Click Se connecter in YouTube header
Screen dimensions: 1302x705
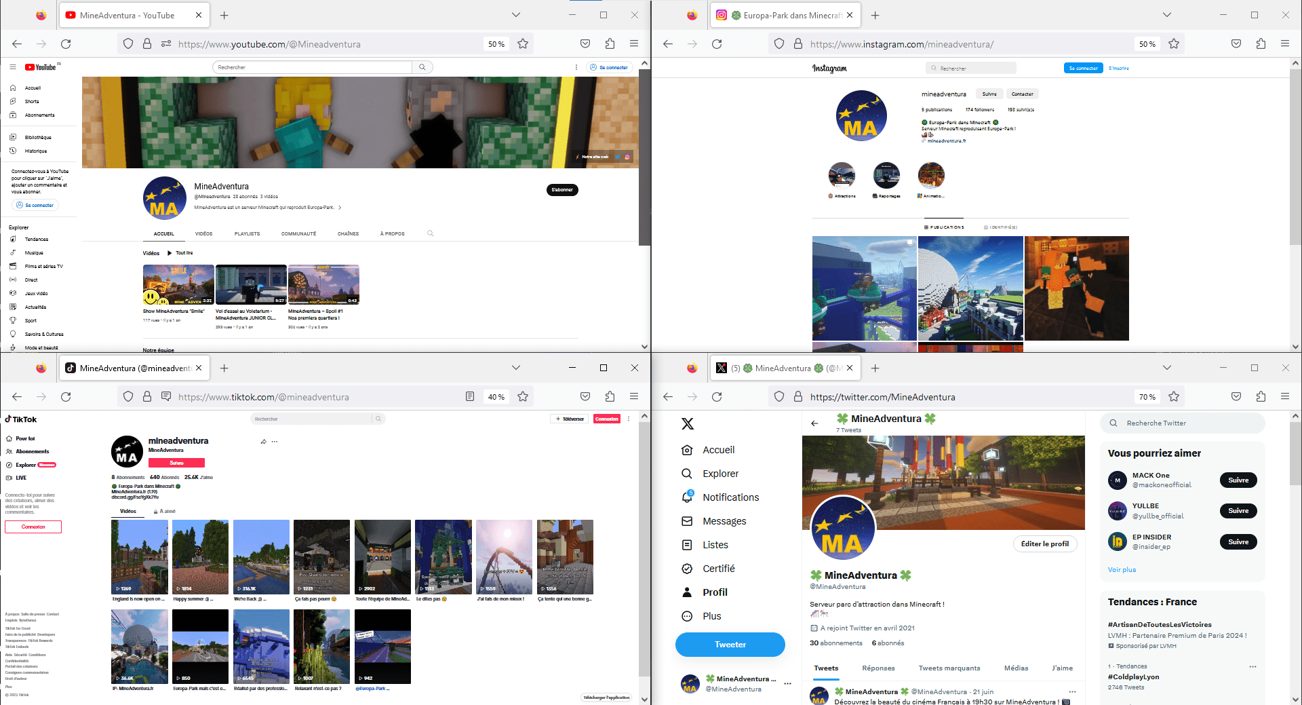pos(609,67)
